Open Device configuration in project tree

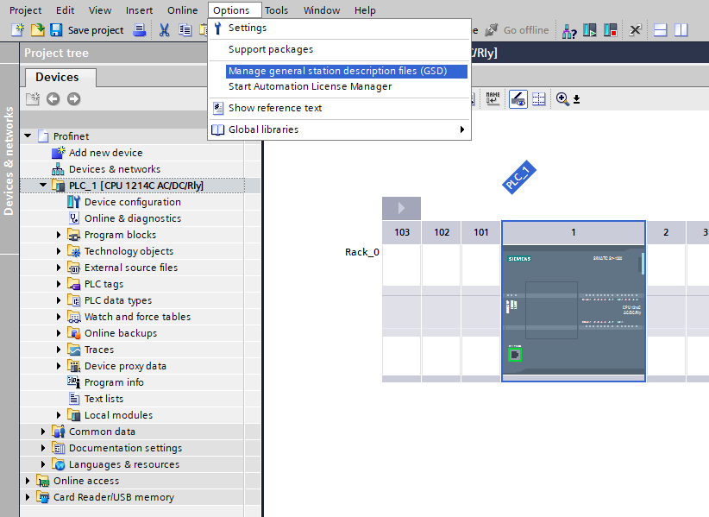(x=132, y=202)
